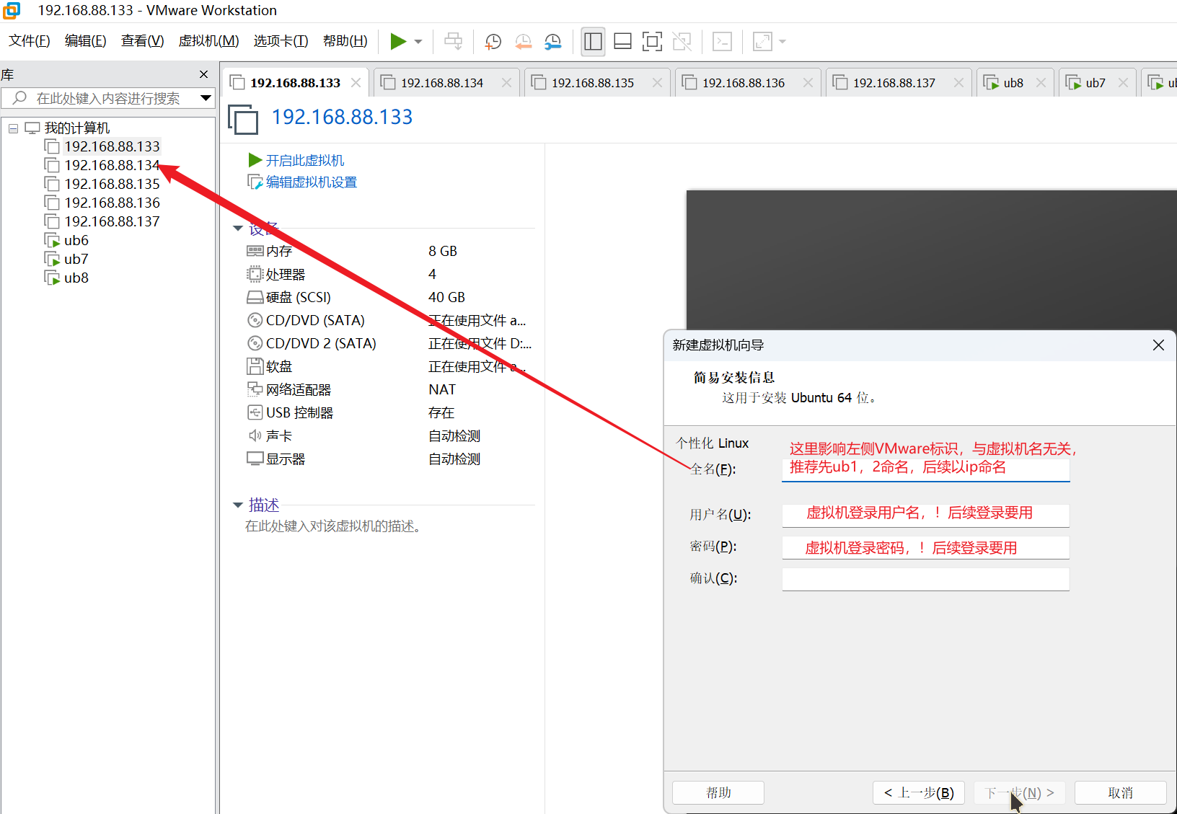
Task: Click the green power-on play toolbar icon
Action: pos(398,41)
